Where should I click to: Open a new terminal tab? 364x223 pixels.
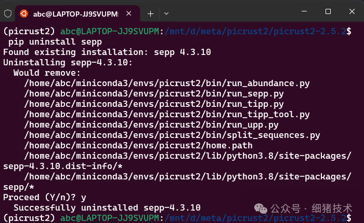(x=150, y=12)
